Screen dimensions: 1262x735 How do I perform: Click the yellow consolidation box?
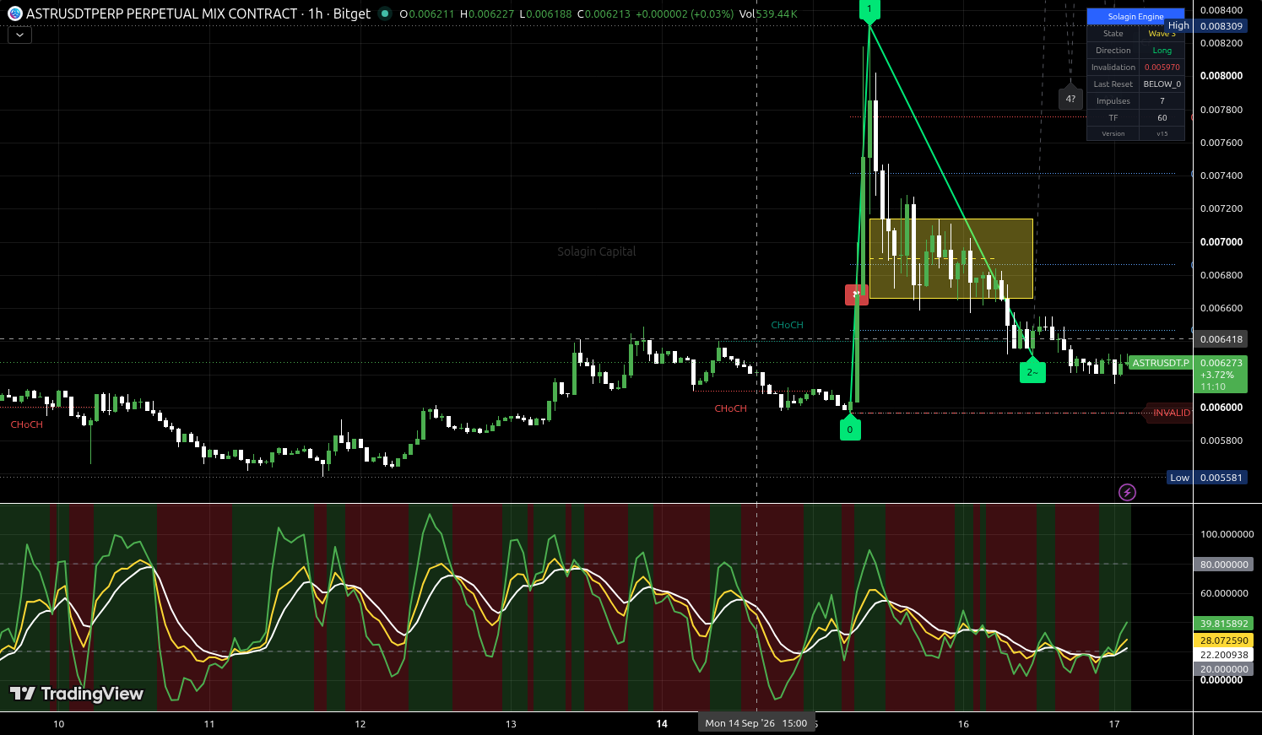click(x=951, y=258)
